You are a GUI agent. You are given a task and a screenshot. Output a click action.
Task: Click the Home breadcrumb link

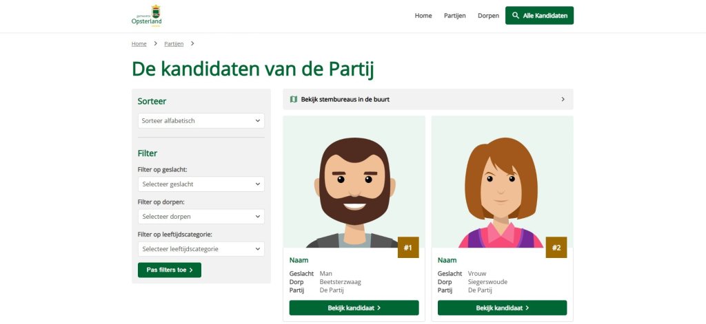point(139,44)
